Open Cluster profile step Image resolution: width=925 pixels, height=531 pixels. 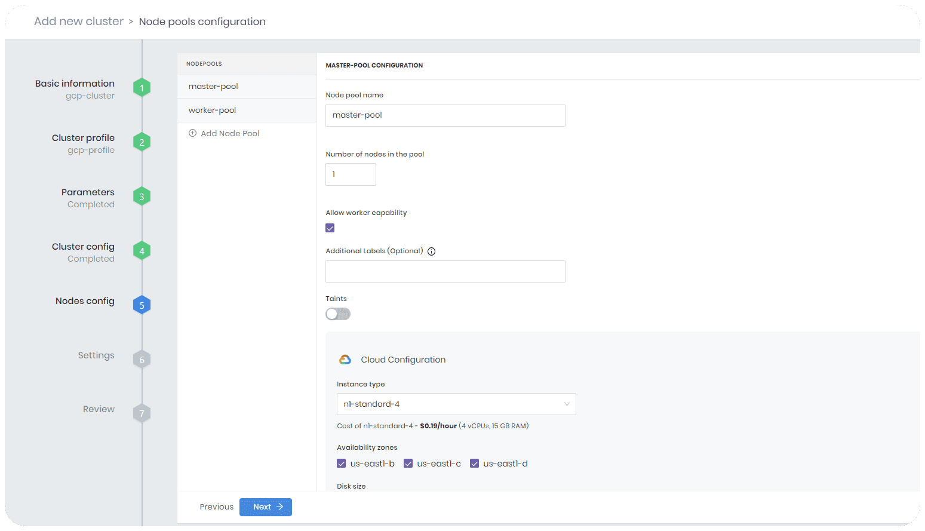[83, 138]
